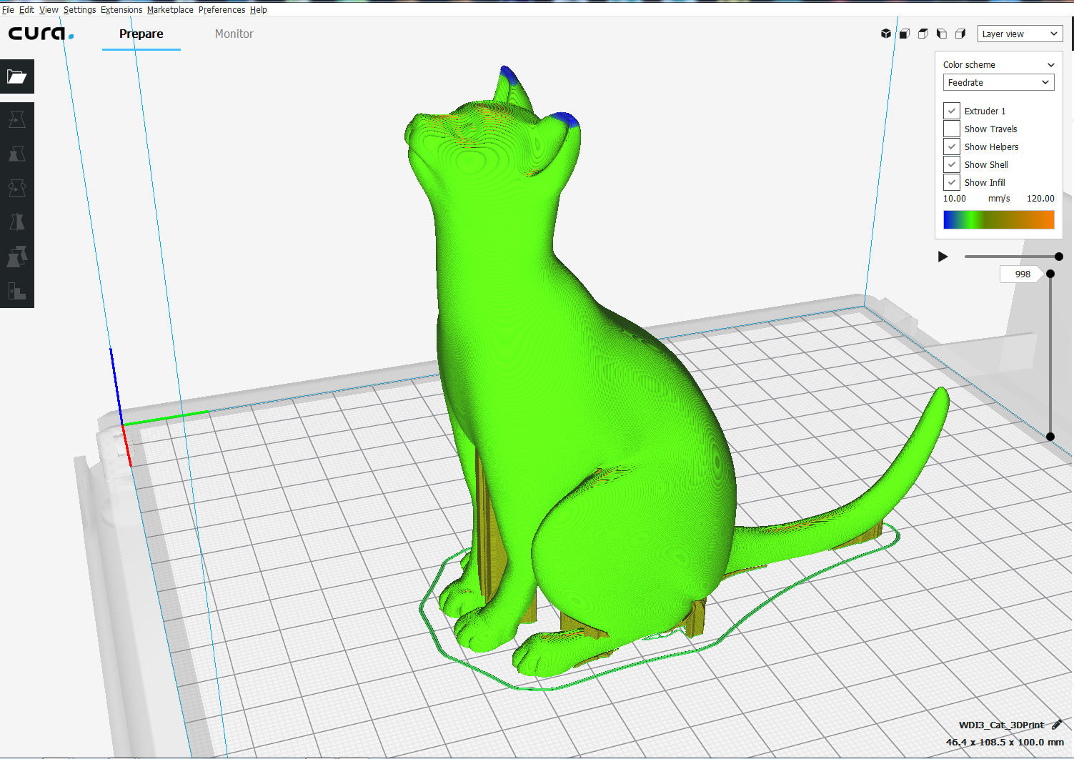This screenshot has width=1074, height=759.
Task: Switch camera to 3D perspective view icon
Action: [x=886, y=34]
